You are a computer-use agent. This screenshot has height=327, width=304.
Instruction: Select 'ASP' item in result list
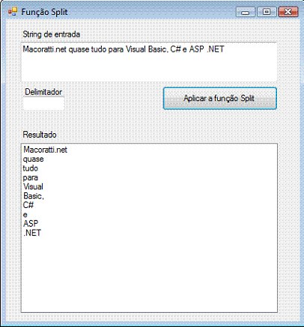tap(31, 224)
